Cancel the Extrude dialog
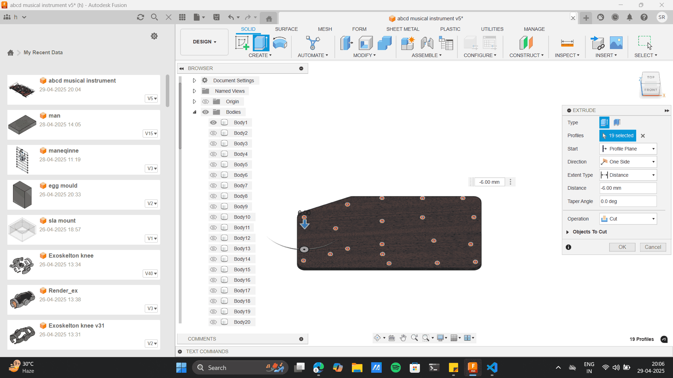The width and height of the screenshot is (673, 378). point(653,247)
